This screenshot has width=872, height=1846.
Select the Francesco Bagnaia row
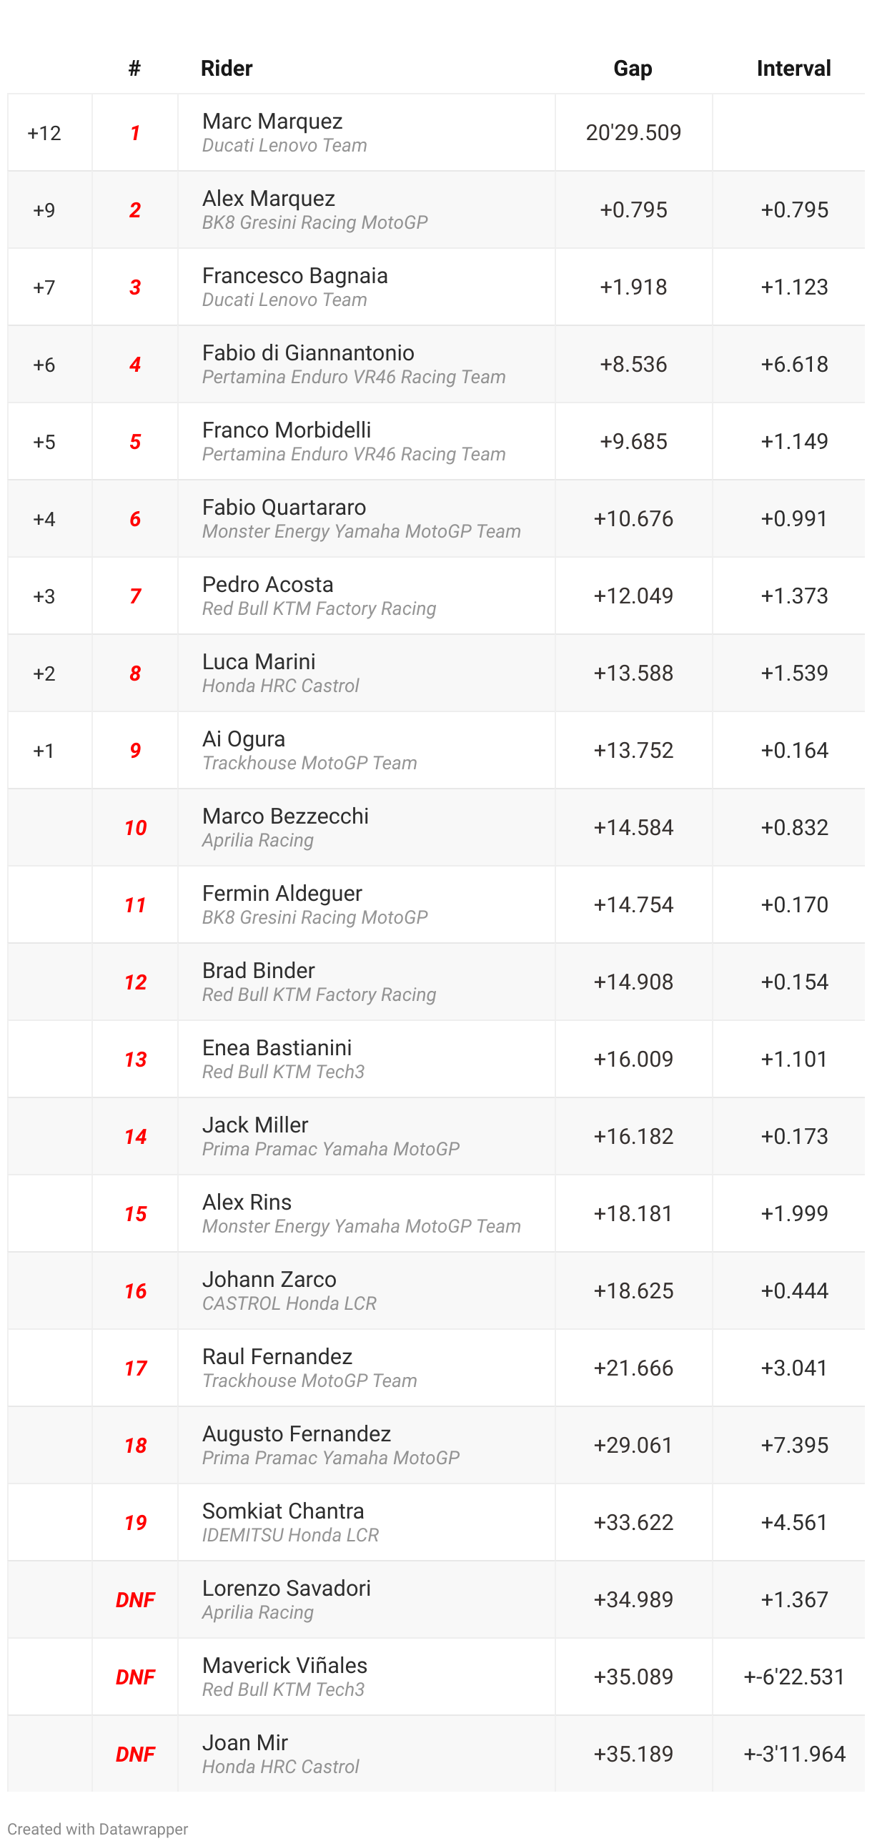click(x=435, y=287)
